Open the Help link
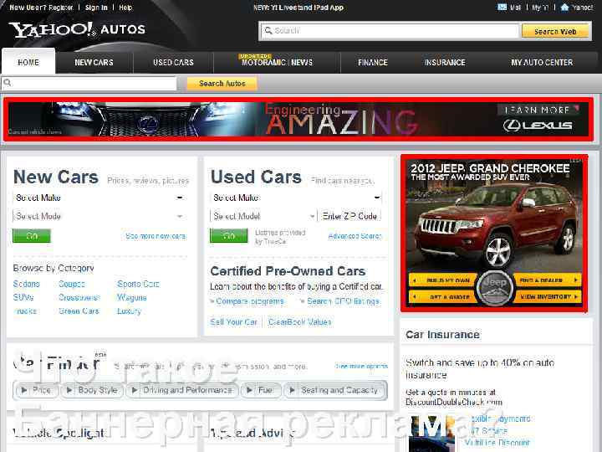The height and width of the screenshot is (452, 602). pyautogui.click(x=125, y=8)
